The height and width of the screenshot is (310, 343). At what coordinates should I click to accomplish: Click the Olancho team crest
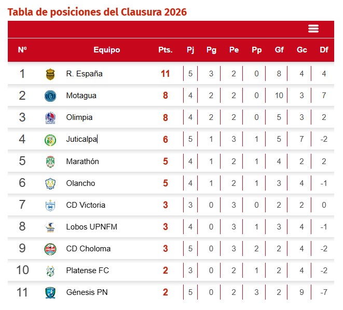point(50,183)
